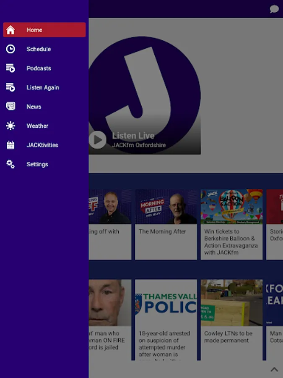The height and width of the screenshot is (378, 283).
Task: Click the Home house icon
Action: tap(10, 30)
